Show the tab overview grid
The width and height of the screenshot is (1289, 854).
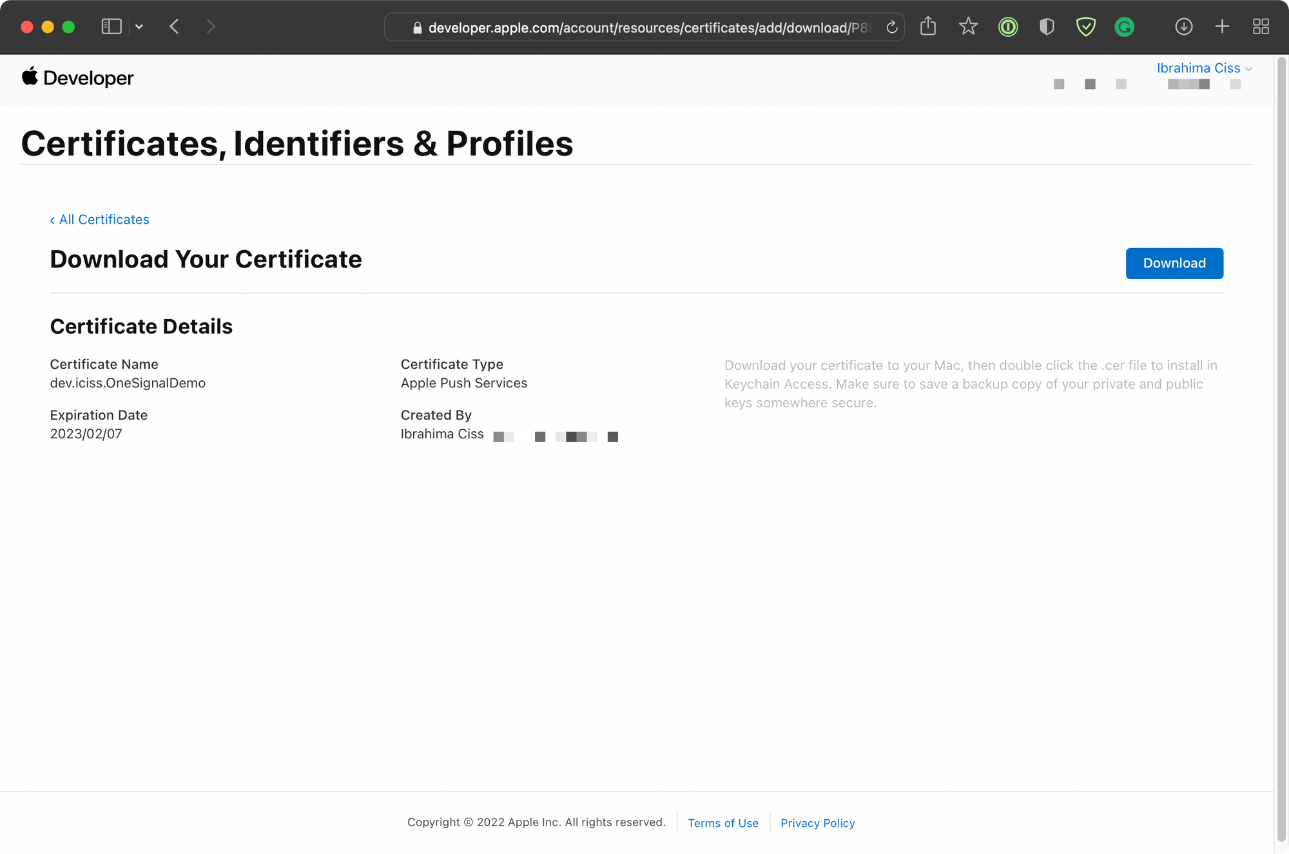click(x=1261, y=26)
